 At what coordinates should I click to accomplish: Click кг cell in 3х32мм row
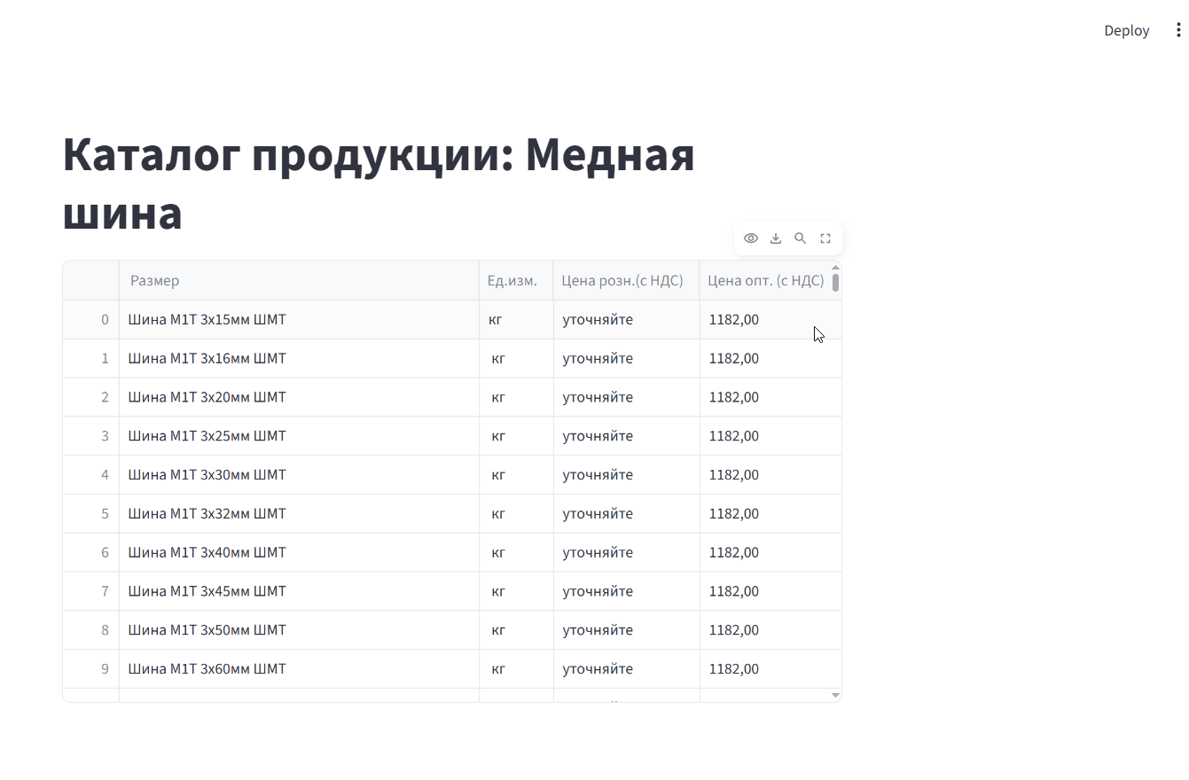516,514
